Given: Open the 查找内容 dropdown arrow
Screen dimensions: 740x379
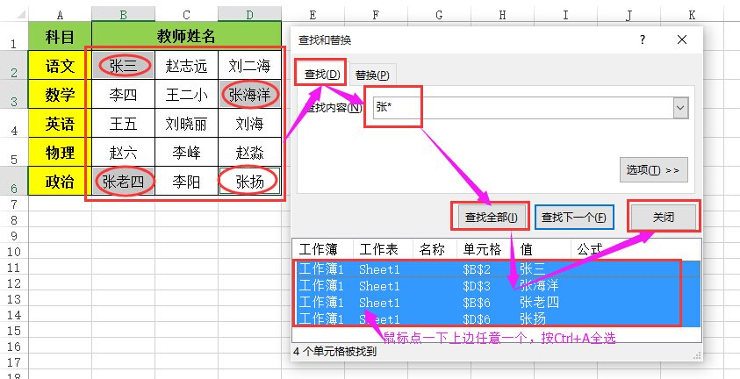Looking at the screenshot, I should pos(680,108).
